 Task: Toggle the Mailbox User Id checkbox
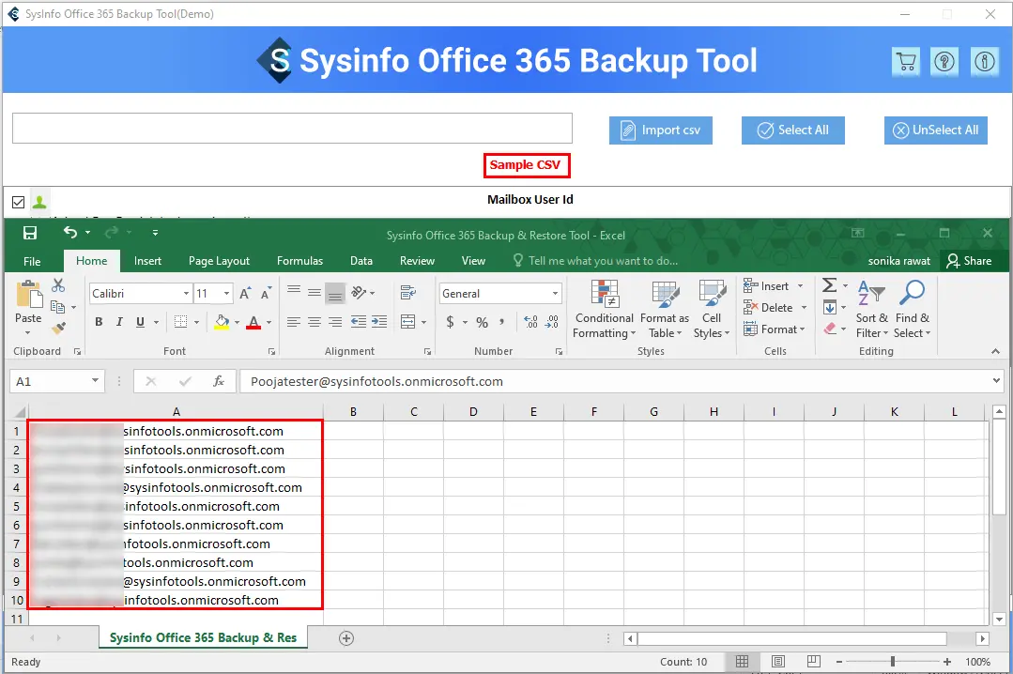[x=19, y=202]
